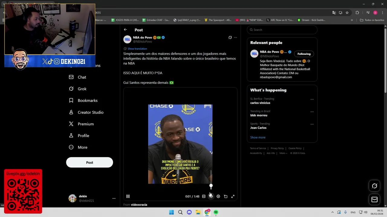Open Chrome profile avatar
The image size is (387, 217).
[375, 13]
